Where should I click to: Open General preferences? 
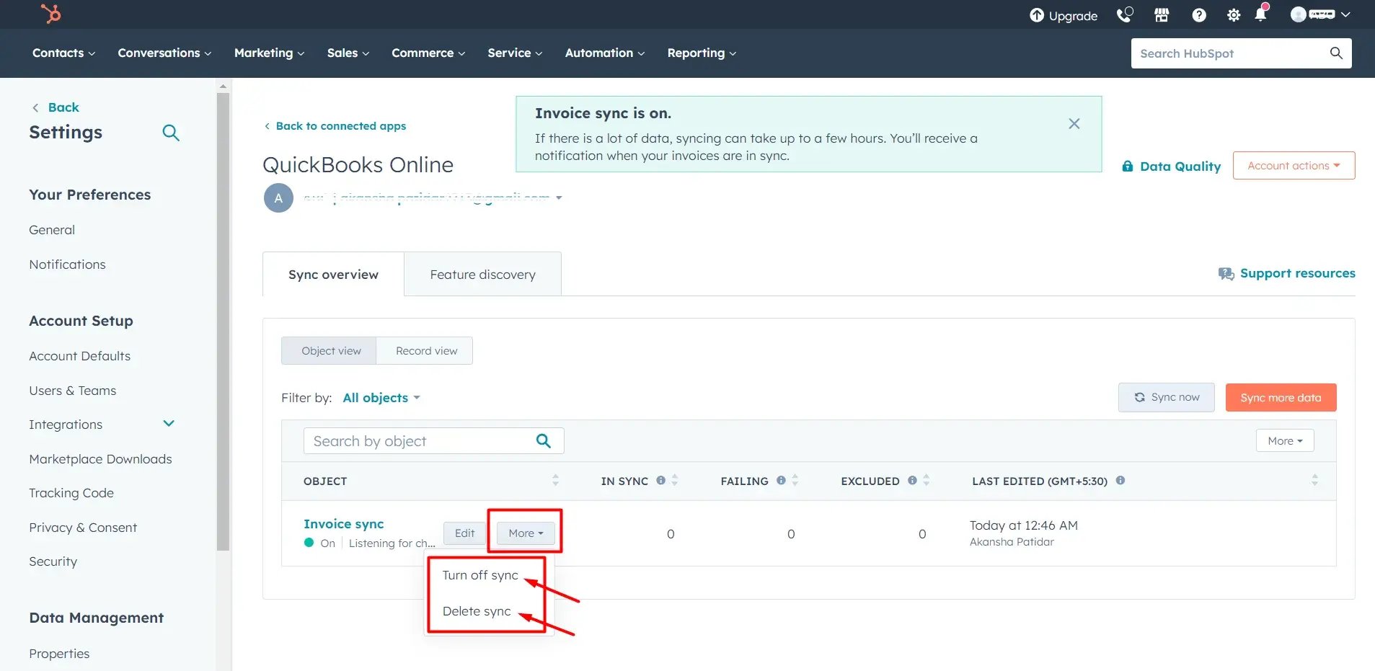52,230
